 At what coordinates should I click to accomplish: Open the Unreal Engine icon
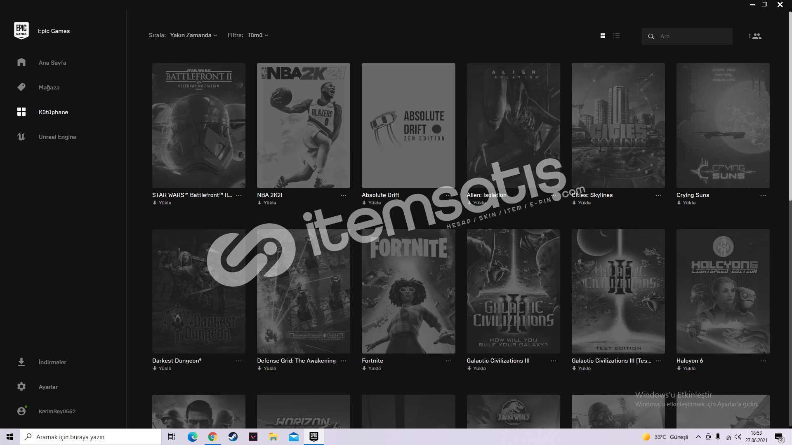[21, 136]
